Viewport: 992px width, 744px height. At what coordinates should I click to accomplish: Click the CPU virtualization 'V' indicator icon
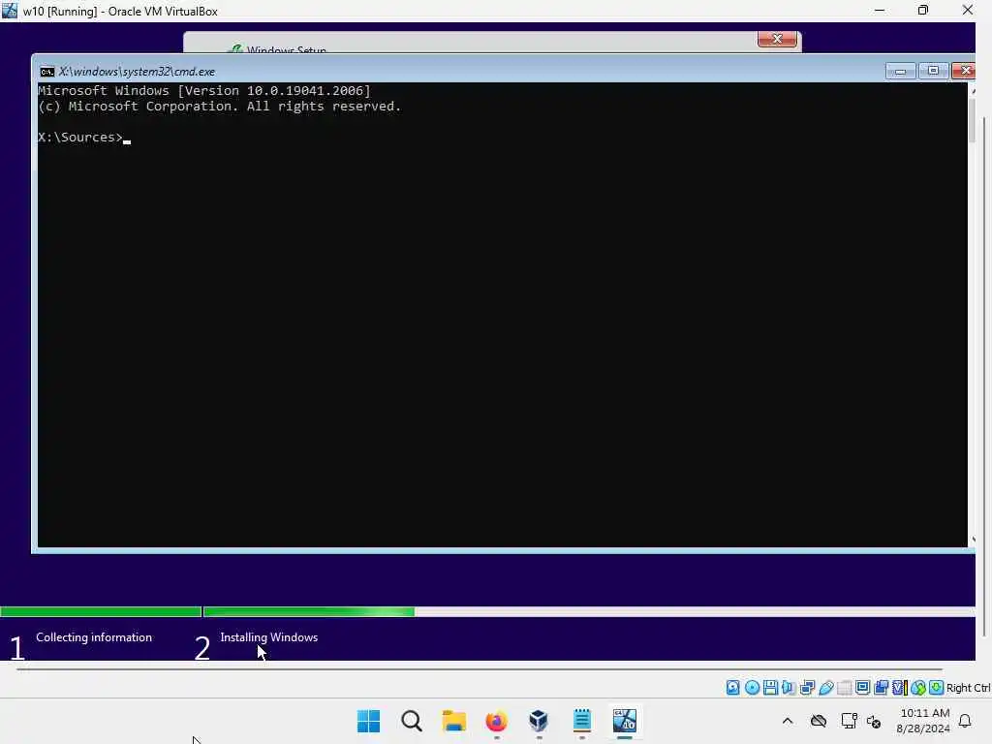click(899, 688)
